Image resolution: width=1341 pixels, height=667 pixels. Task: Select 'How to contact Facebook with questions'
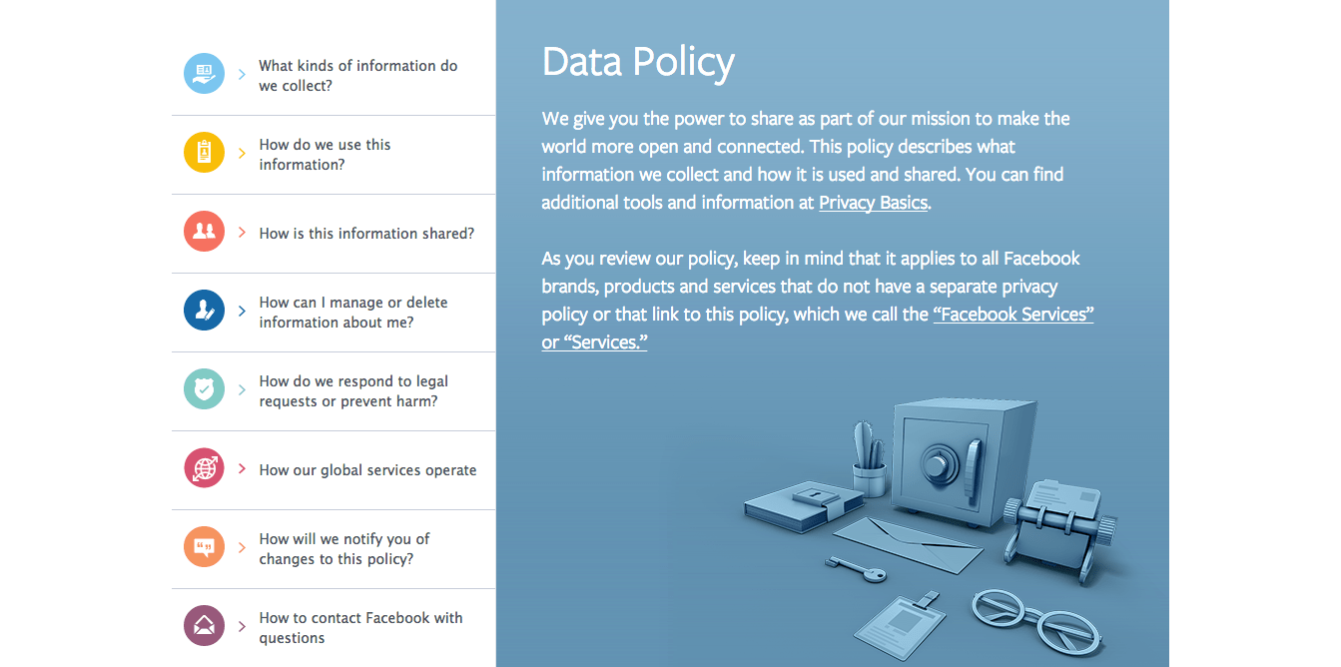click(359, 628)
